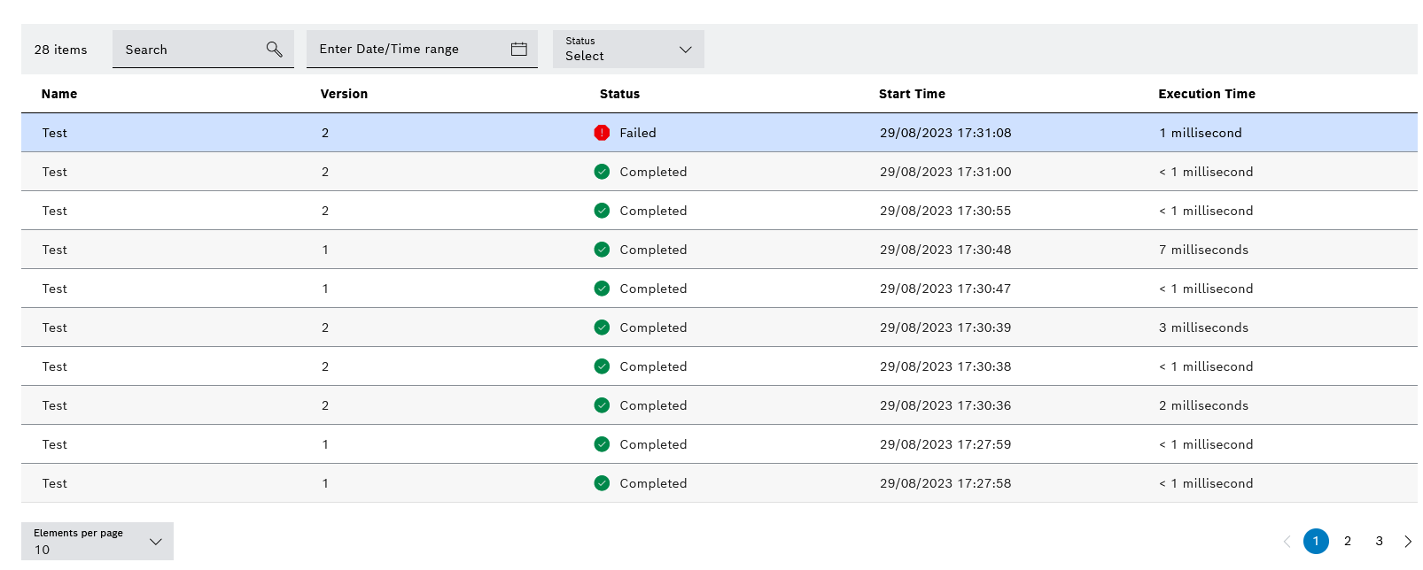
Task: Click start time 29/08/2023 17:30:55
Action: pos(945,211)
